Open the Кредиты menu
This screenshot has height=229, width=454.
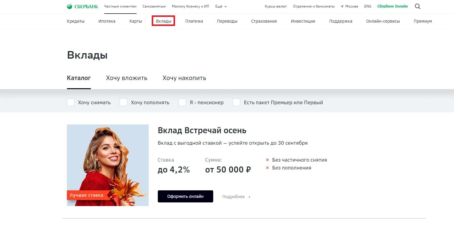tap(76, 21)
